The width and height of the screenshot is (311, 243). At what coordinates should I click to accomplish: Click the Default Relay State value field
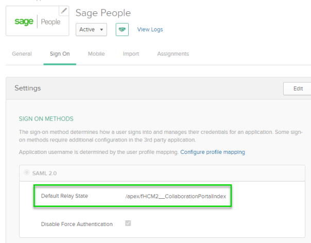(176, 196)
